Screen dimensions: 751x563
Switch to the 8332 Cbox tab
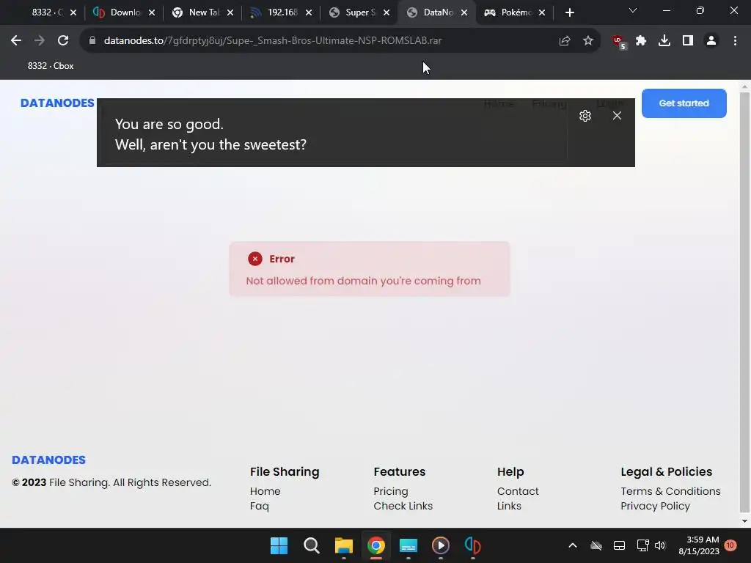click(x=46, y=12)
